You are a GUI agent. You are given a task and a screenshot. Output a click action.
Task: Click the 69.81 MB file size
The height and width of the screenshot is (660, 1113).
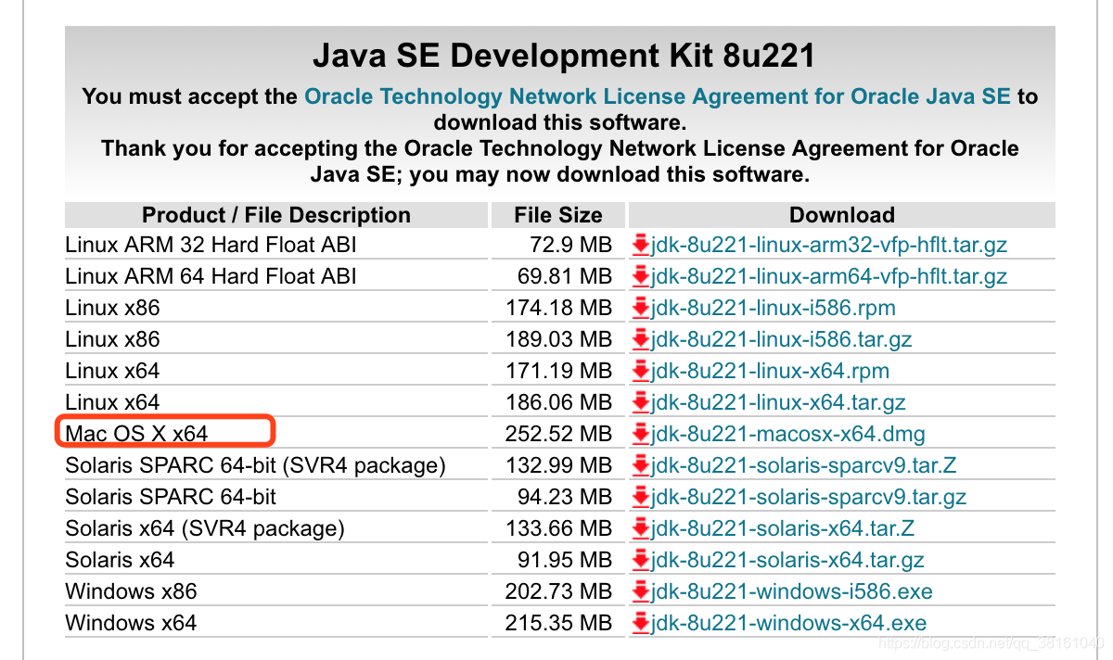pos(565,277)
